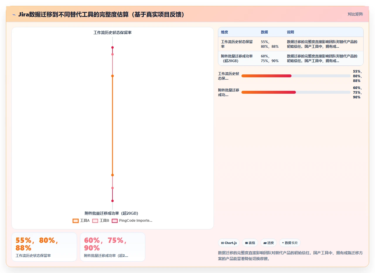Click the pink chart point above the bottom crimson point
Image resolution: width=375 pixels, height=273 pixels.
[112, 188]
